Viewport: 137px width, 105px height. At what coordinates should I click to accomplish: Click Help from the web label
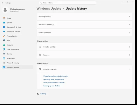pos(50,69)
